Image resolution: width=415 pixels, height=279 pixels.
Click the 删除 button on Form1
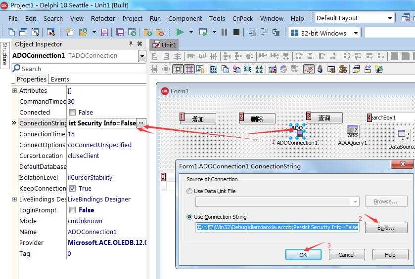[257, 119]
